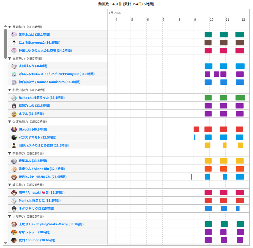Click the 渋谷ハジメ avatar icon

14,146
